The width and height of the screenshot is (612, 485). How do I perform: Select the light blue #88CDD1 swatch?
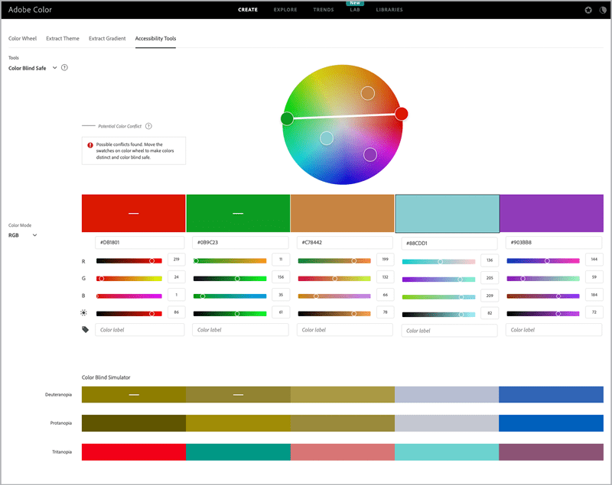pos(448,214)
